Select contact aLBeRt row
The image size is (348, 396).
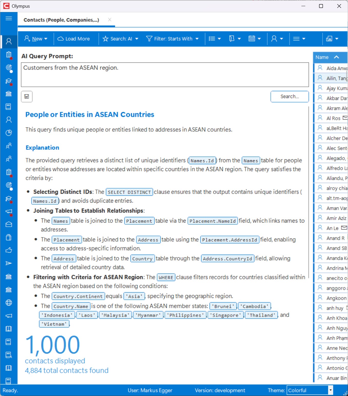(331, 128)
